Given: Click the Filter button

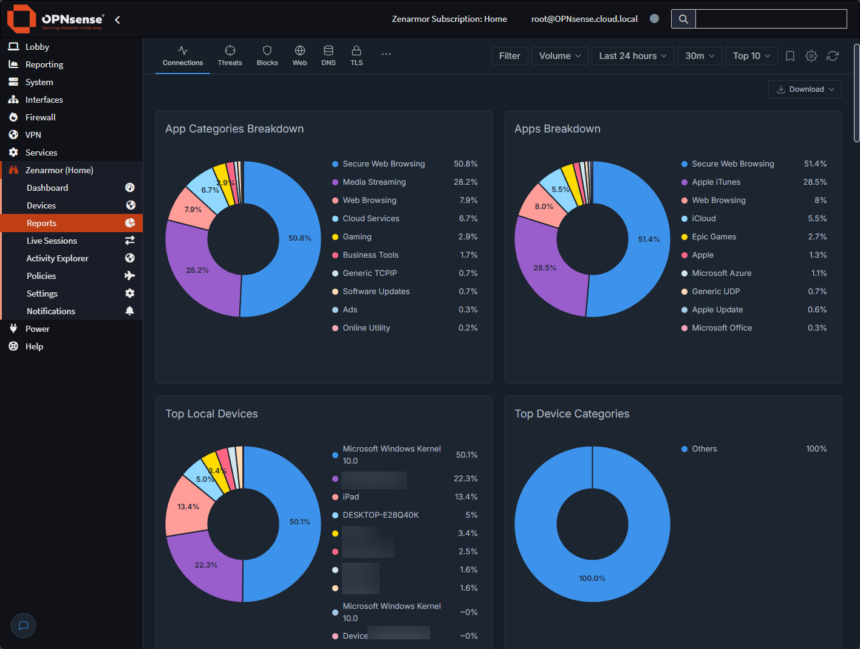Looking at the screenshot, I should (x=510, y=55).
